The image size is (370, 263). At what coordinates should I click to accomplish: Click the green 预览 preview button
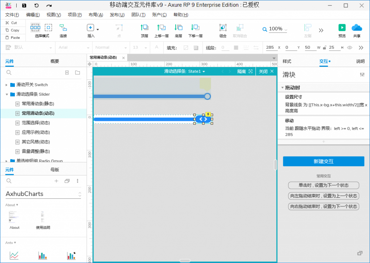coord(342,27)
